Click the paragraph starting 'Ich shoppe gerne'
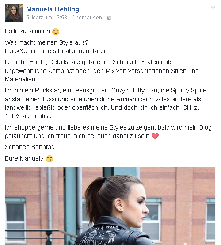 click(x=108, y=132)
